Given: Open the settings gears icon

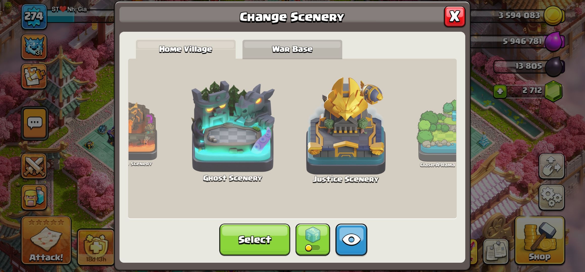Looking at the screenshot, I should 552,197.
